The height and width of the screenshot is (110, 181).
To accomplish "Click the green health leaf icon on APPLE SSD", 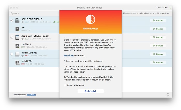I will click(54, 22).
